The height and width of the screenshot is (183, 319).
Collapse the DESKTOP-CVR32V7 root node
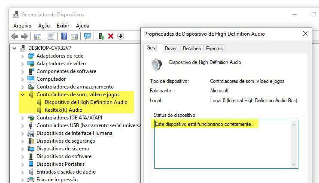click(x=15, y=48)
